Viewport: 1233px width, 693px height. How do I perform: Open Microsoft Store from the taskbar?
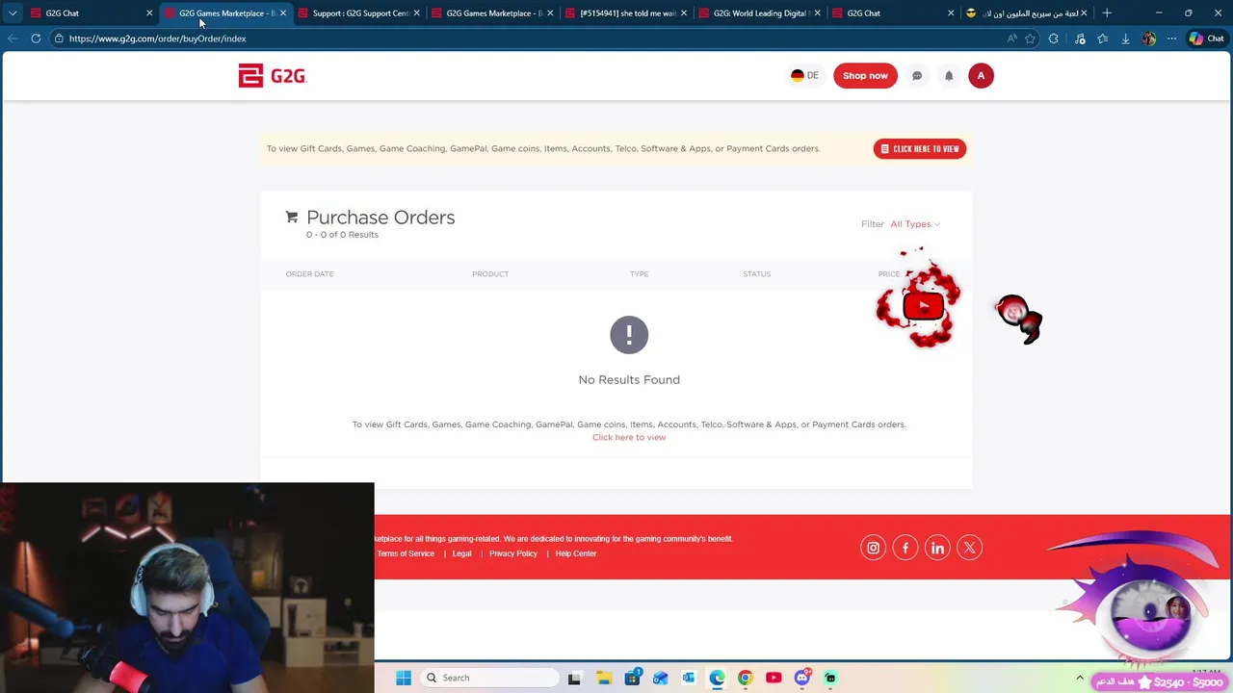pos(632,678)
